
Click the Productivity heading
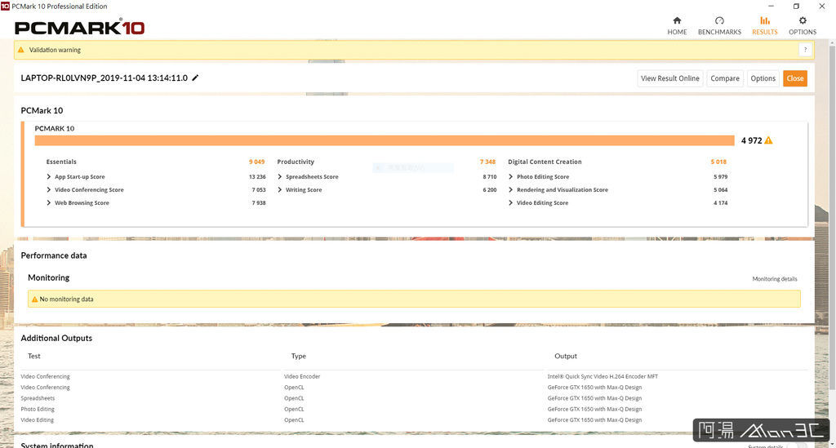[296, 162]
